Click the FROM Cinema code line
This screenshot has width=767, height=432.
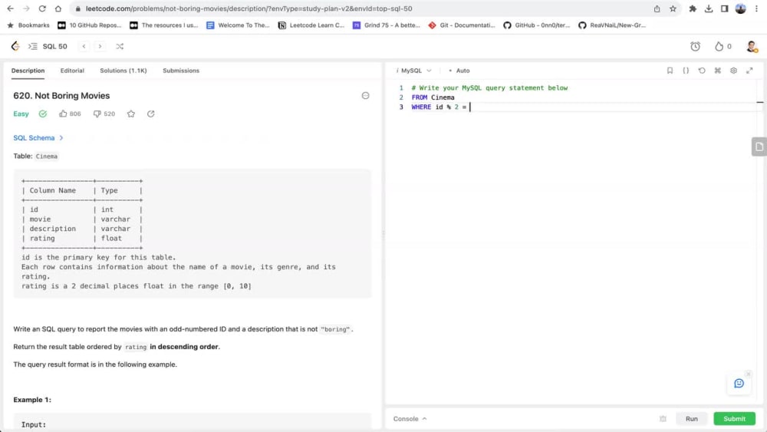click(x=433, y=97)
